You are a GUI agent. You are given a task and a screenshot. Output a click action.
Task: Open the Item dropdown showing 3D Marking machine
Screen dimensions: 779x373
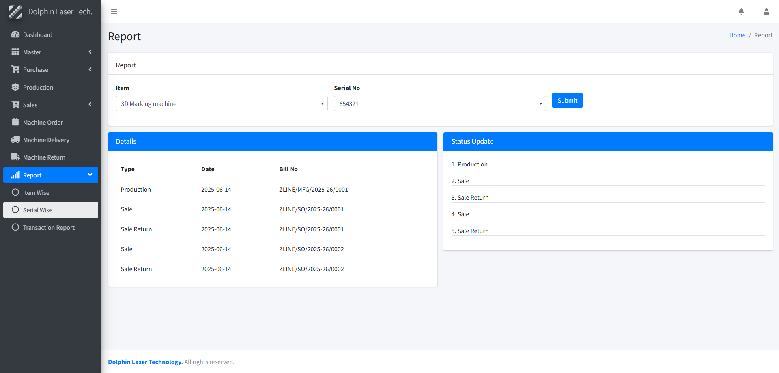point(222,103)
